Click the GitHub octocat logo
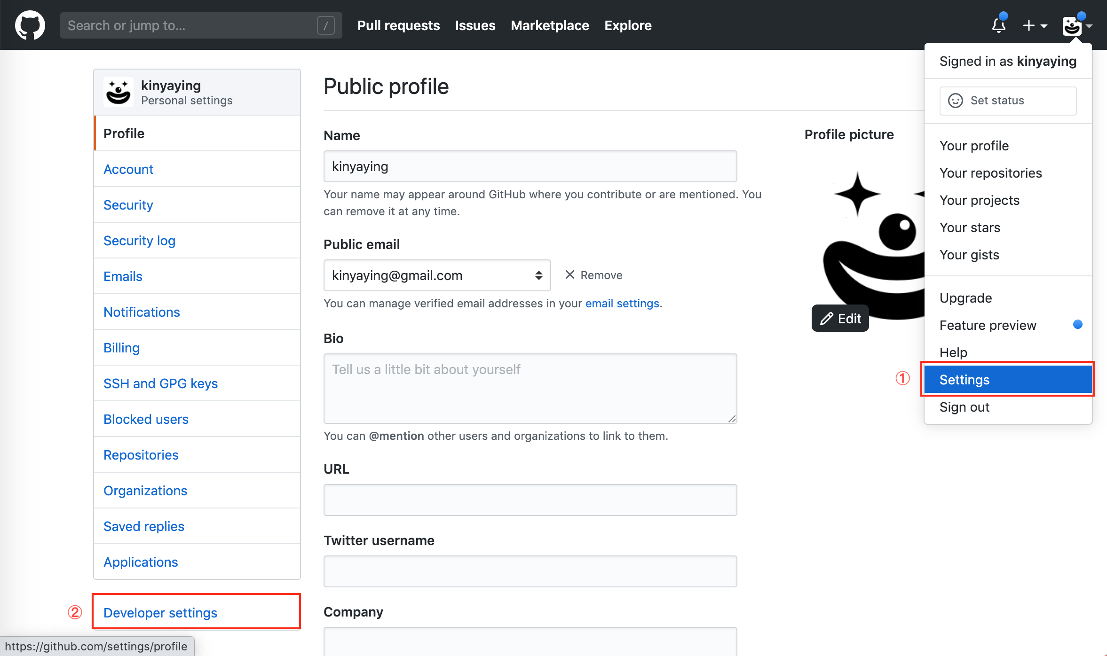1107x656 pixels. pyautogui.click(x=30, y=25)
